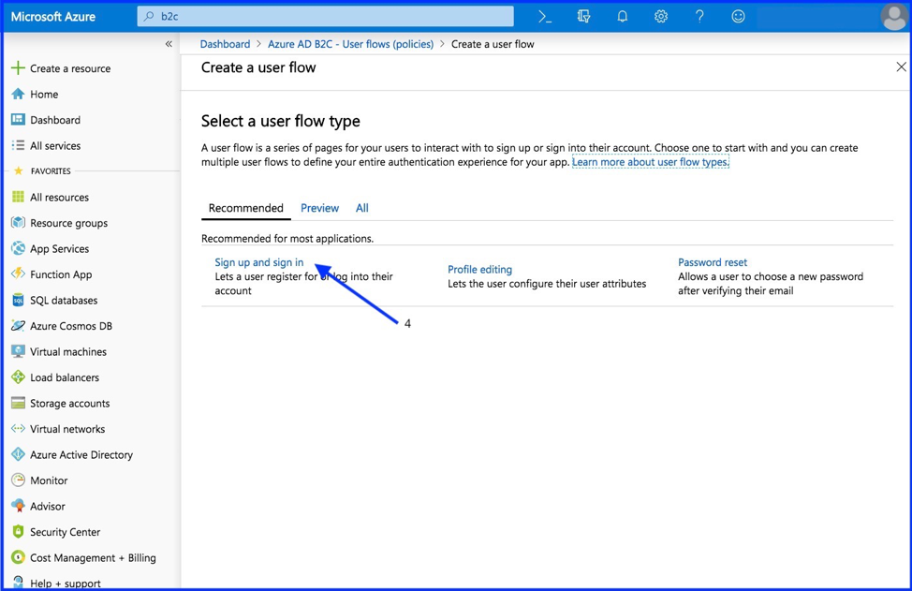
Task: Click the Microsoft Azure logo text
Action: pyautogui.click(x=53, y=16)
